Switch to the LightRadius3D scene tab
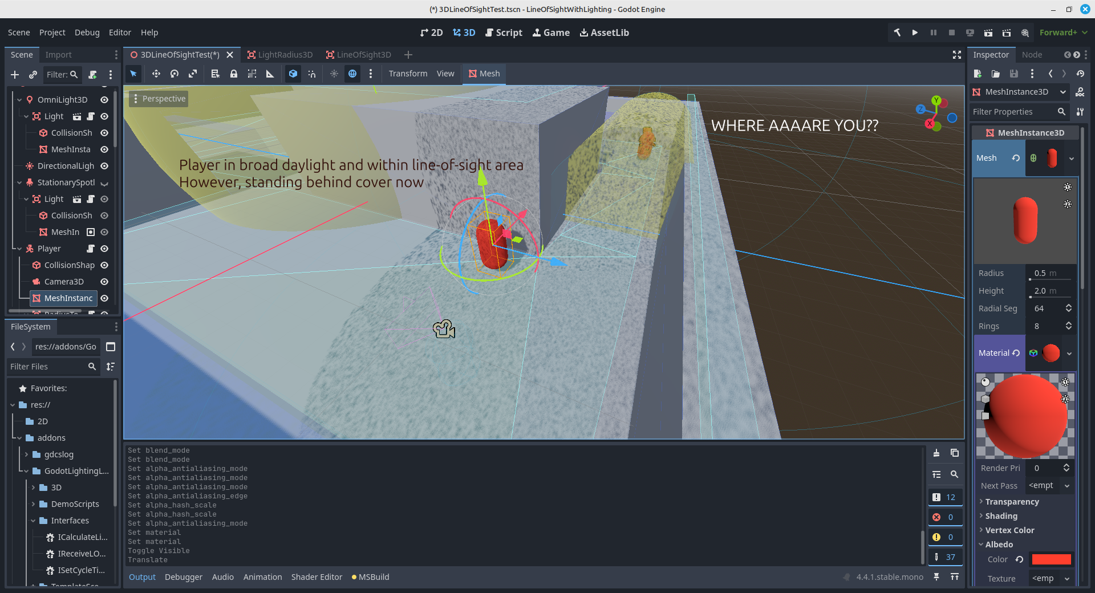The height and width of the screenshot is (593, 1095). pos(279,55)
